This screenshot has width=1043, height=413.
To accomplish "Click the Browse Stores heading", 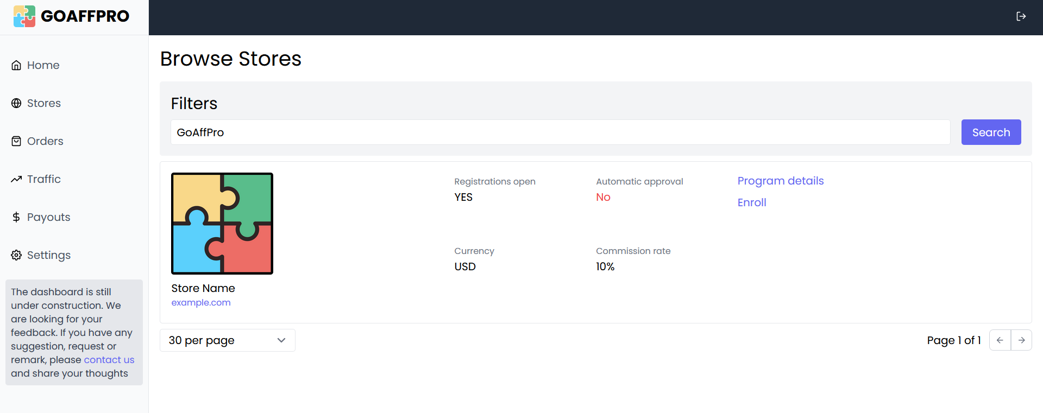I will pyautogui.click(x=231, y=59).
